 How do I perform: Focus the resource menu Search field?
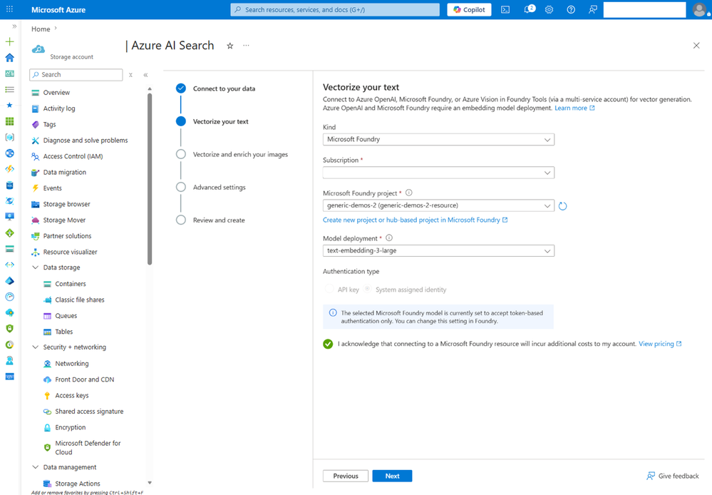coord(76,75)
